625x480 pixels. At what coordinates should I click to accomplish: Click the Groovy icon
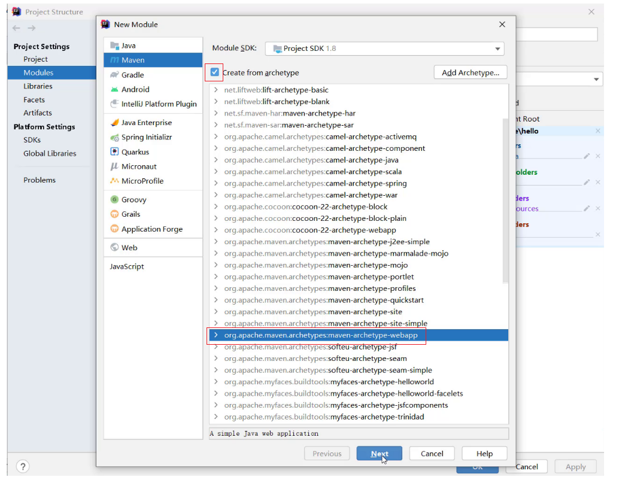(114, 199)
